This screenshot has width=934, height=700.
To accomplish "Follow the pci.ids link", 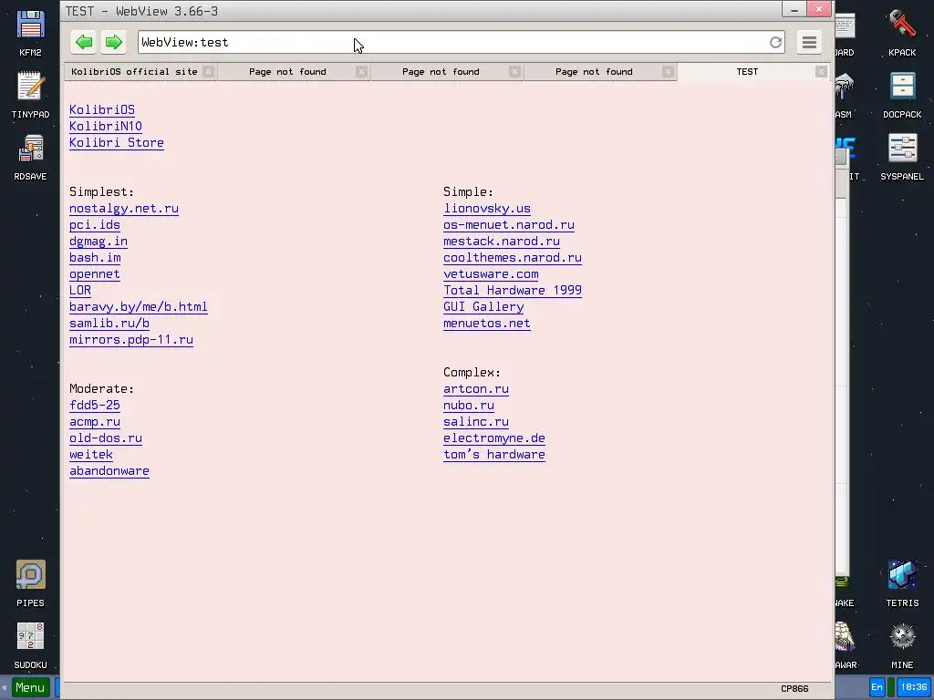I will point(95,225).
